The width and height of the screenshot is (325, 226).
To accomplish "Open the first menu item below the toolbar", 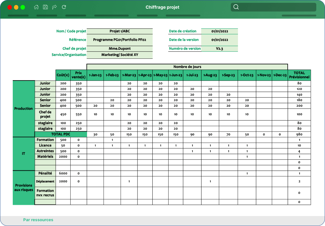I will pos(18,15).
